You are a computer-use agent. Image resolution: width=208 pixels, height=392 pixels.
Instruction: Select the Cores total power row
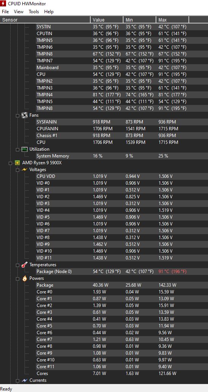122,373
